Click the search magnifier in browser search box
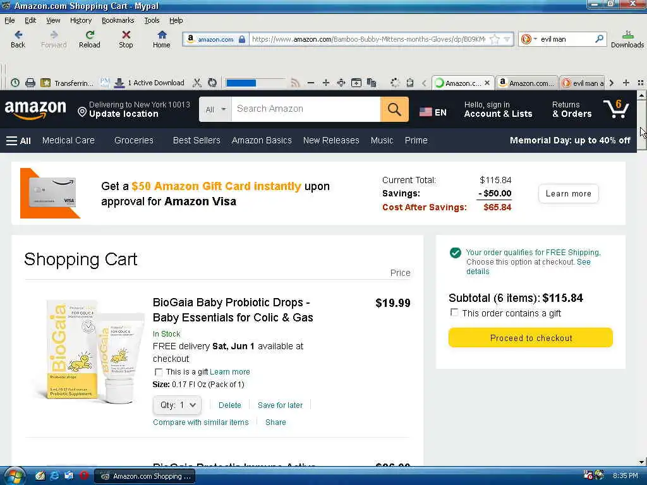Image resolution: width=647 pixels, height=485 pixels. [599, 39]
